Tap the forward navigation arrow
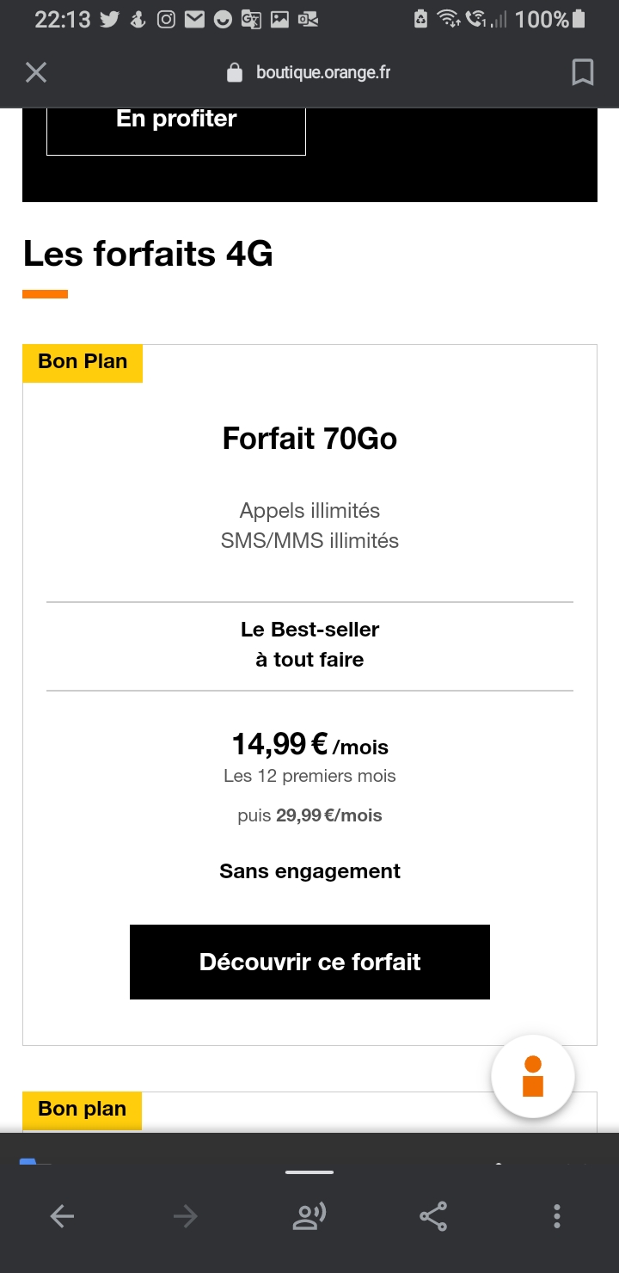The image size is (619, 1273). [185, 1215]
